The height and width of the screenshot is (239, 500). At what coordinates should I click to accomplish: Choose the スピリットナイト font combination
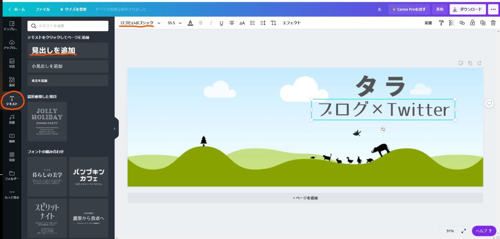[x=47, y=218]
